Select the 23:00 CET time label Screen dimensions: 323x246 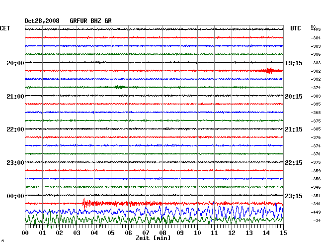[15, 163]
